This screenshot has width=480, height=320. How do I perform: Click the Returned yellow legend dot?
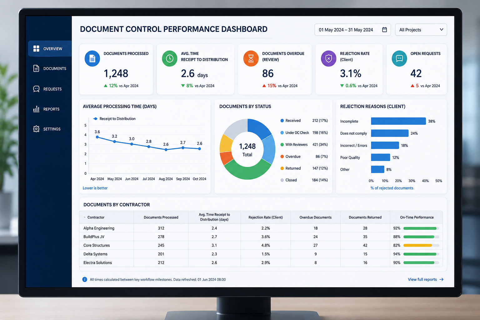282,168
